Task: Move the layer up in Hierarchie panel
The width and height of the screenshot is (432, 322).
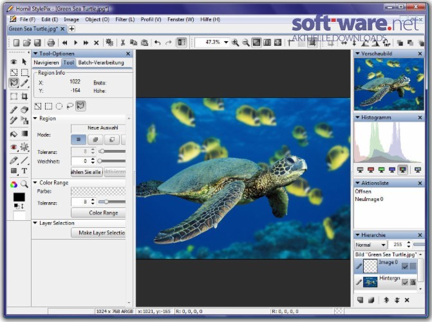Action: (386, 300)
